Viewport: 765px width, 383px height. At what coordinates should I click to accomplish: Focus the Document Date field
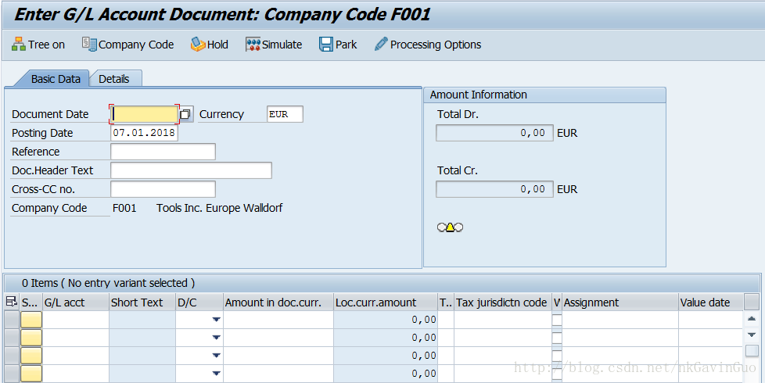click(x=145, y=114)
